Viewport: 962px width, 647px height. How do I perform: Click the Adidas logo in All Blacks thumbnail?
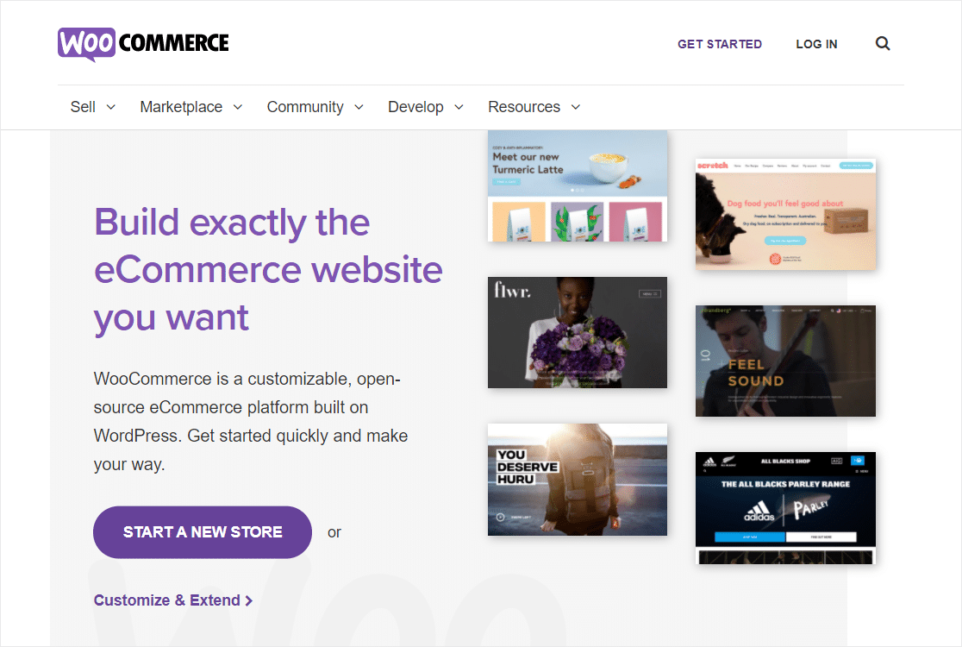(759, 510)
